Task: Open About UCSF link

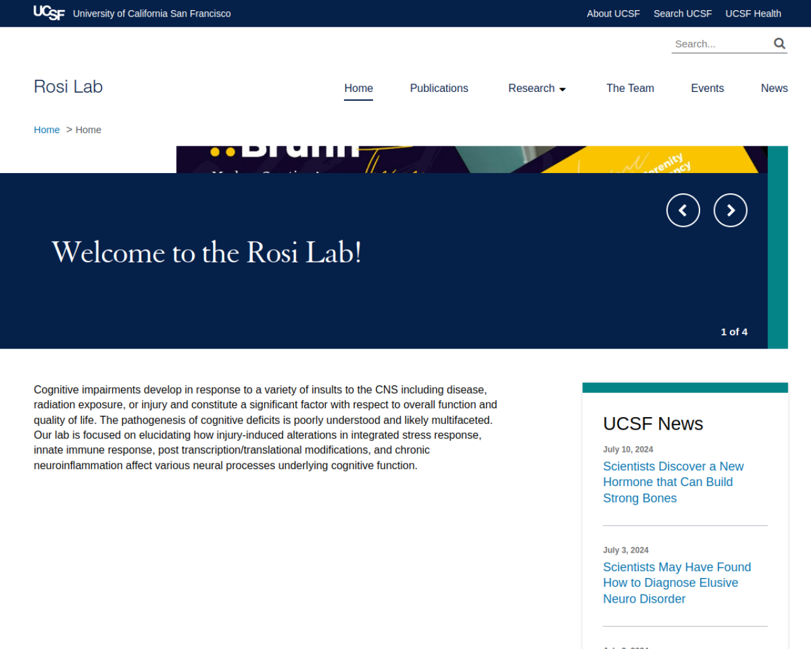Action: coord(613,13)
